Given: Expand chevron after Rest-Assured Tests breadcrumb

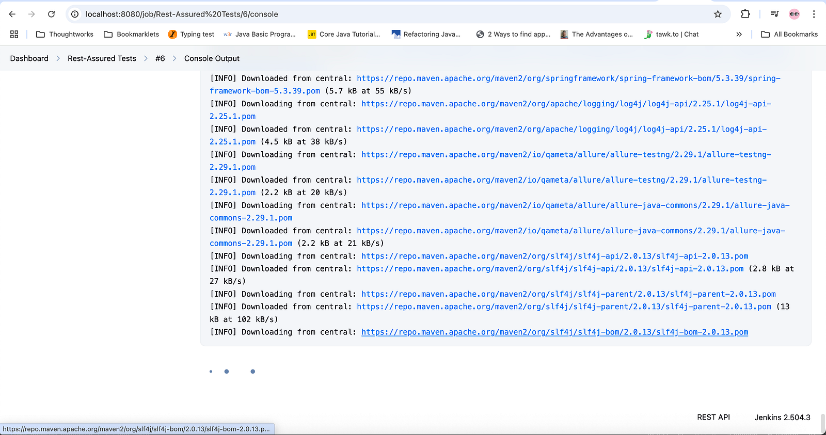Looking at the screenshot, I should [146, 58].
